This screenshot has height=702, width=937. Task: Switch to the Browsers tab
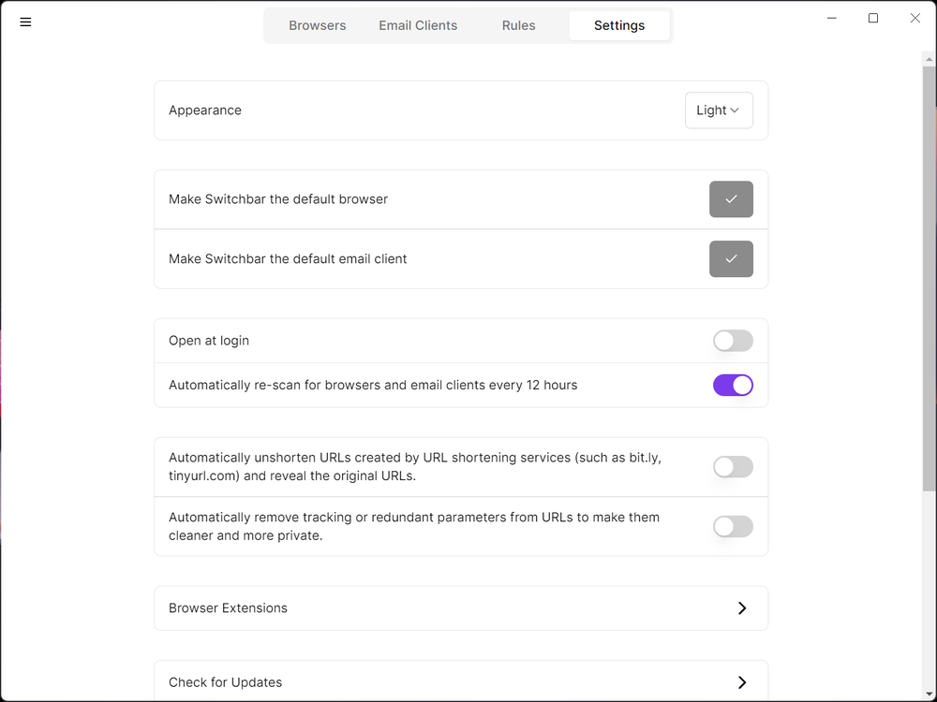(318, 25)
